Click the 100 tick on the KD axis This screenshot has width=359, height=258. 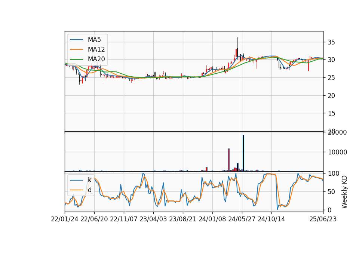click(333, 173)
